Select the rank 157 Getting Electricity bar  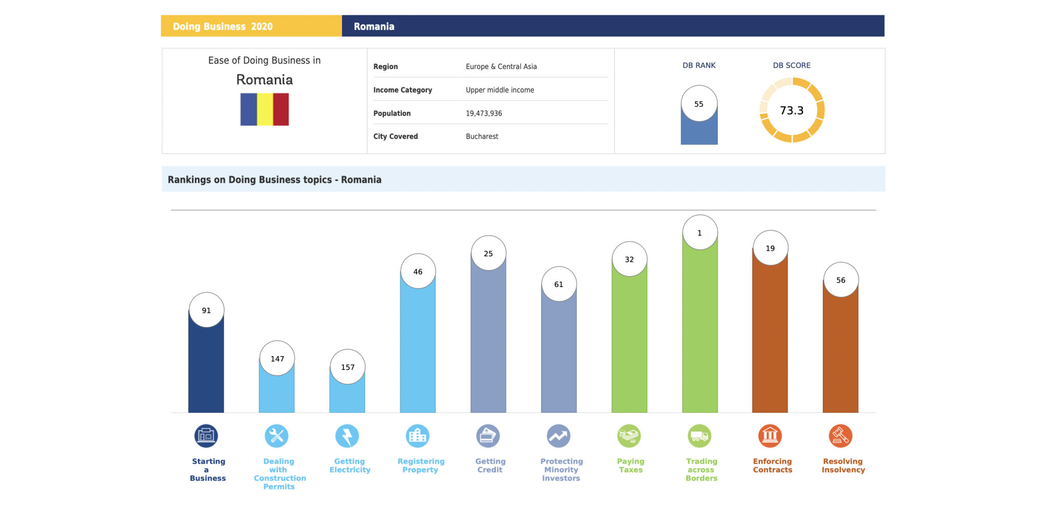347,394
